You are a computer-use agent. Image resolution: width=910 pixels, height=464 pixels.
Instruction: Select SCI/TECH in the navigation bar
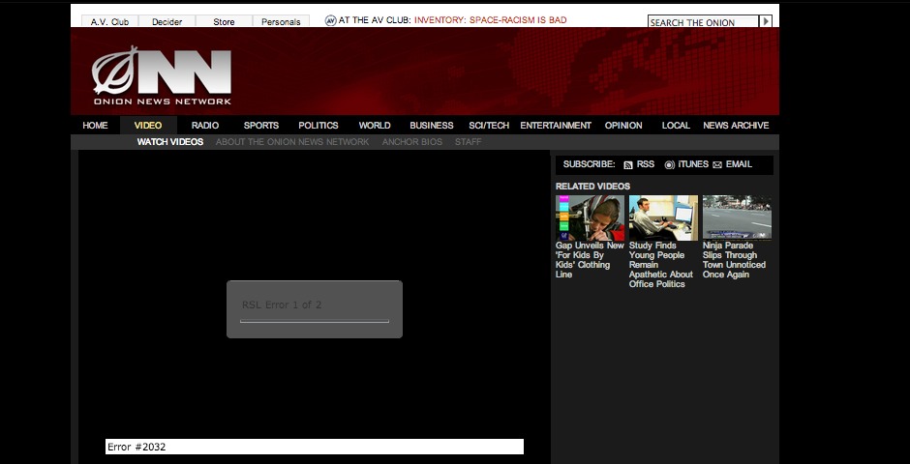coord(489,125)
